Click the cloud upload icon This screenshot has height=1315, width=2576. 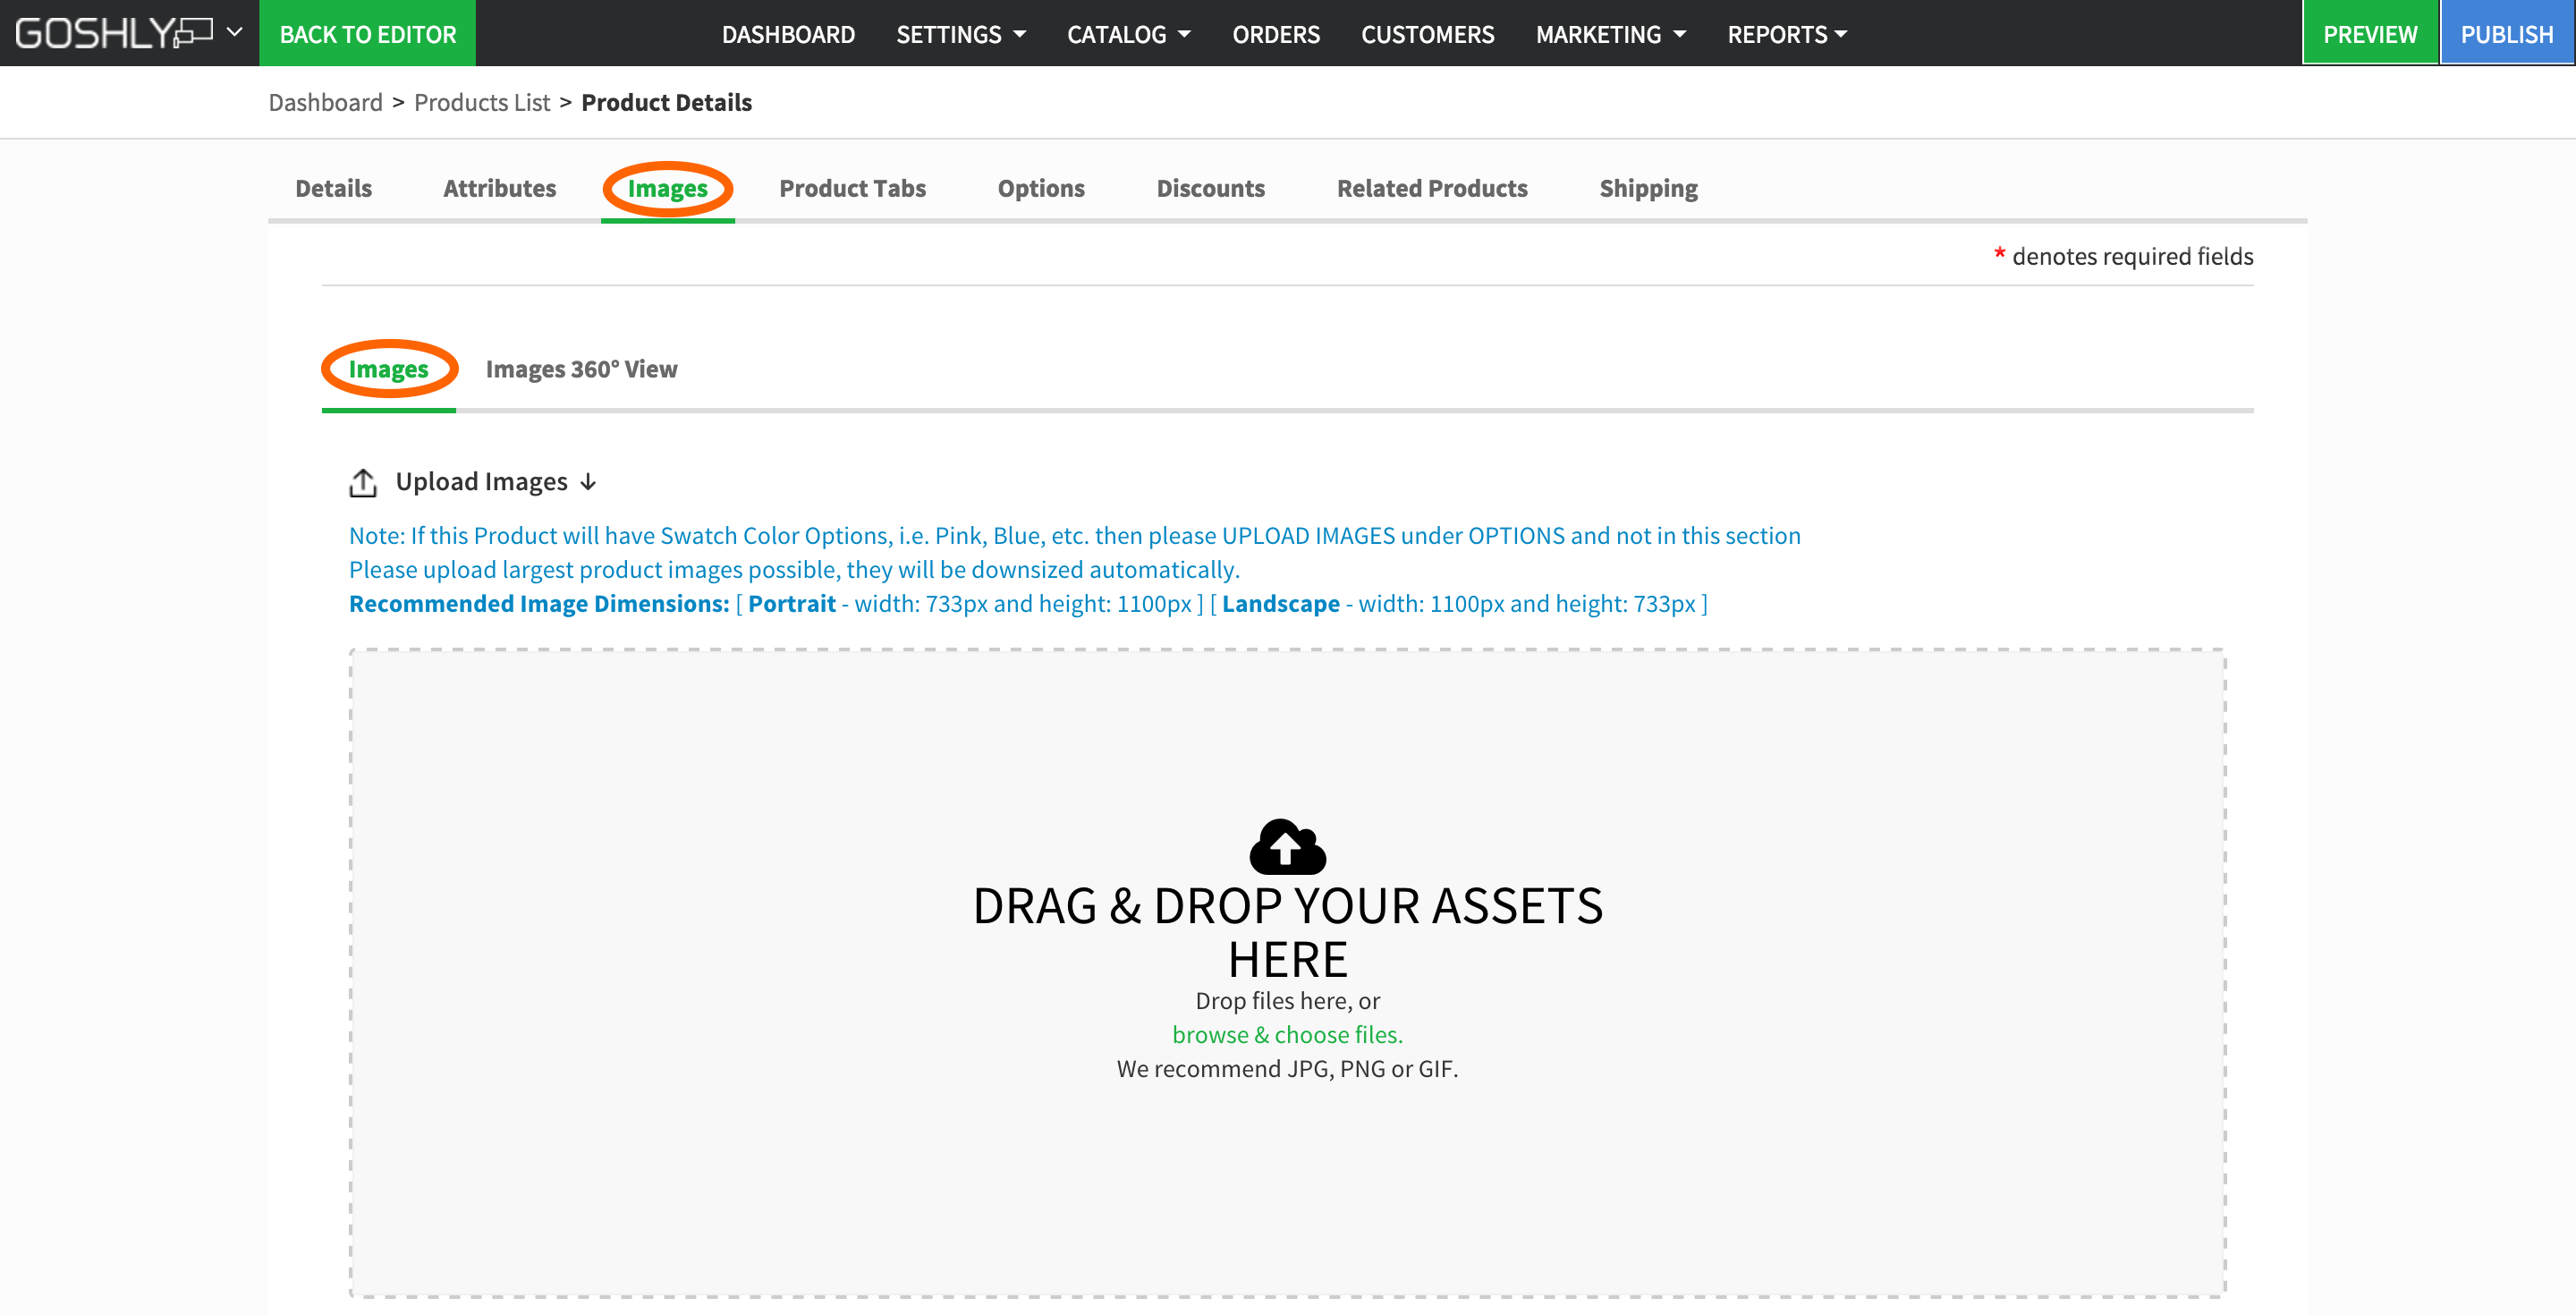(x=1287, y=846)
